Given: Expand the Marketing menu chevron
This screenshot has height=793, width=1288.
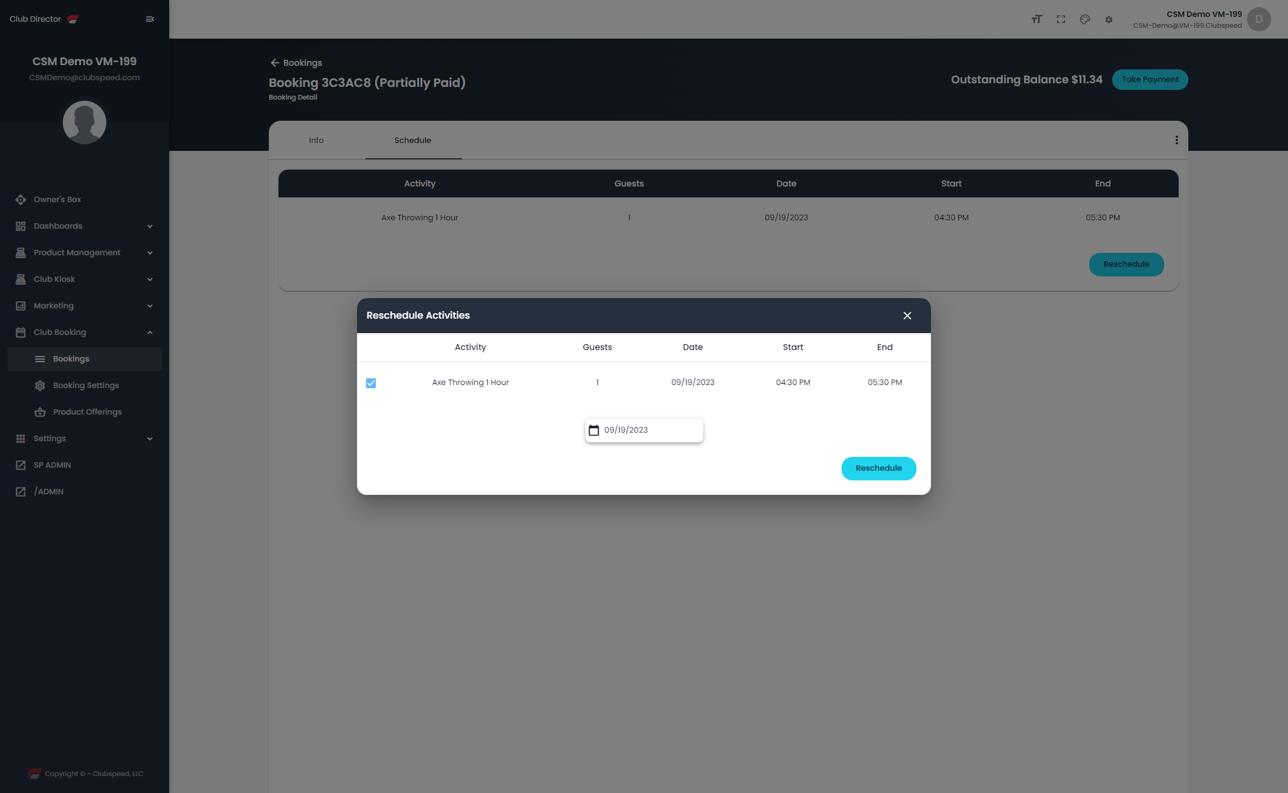Looking at the screenshot, I should coord(150,306).
